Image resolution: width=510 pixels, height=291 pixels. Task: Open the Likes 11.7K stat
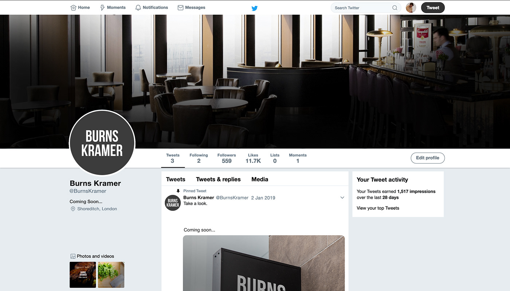pyautogui.click(x=253, y=158)
